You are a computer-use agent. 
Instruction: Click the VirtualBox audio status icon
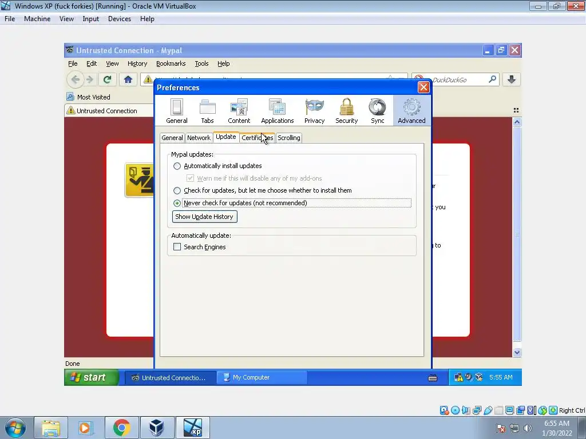[466, 410]
